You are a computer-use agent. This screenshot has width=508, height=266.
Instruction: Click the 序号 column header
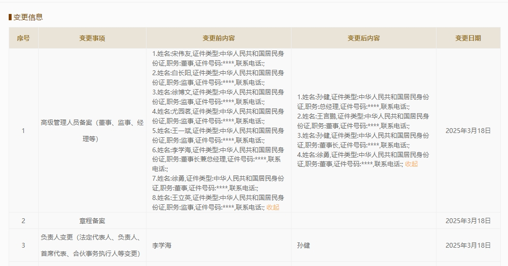coord(23,38)
